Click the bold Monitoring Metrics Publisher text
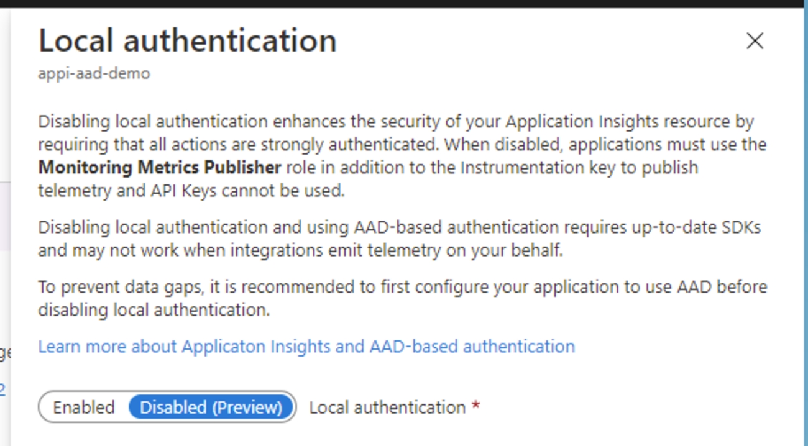 pyautogui.click(x=160, y=168)
